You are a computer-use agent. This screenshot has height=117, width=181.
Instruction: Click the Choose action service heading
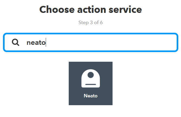(x=91, y=10)
